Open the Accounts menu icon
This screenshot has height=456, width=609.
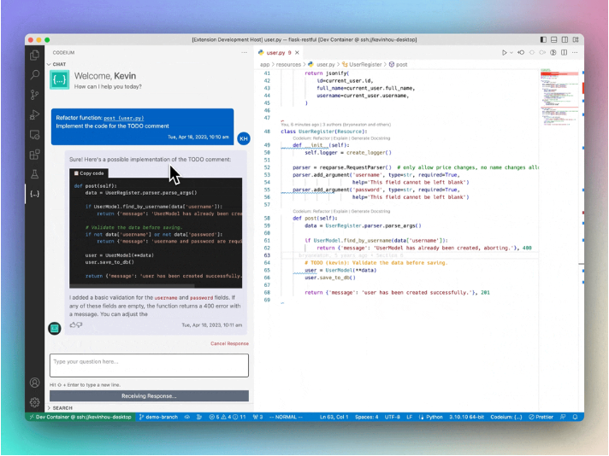[x=34, y=383]
